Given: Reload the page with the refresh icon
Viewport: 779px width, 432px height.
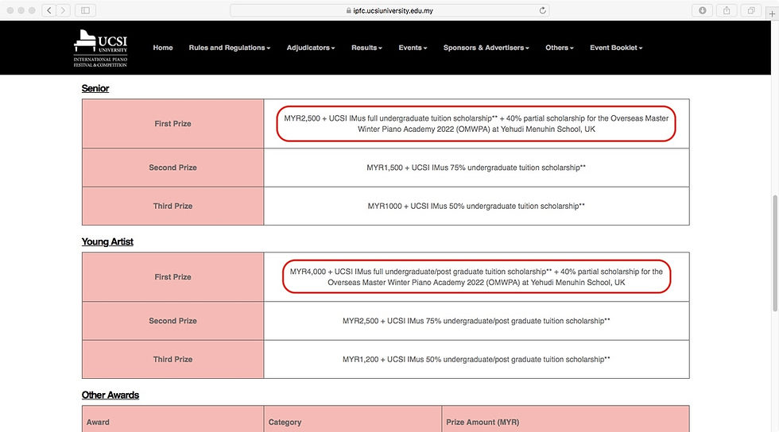Looking at the screenshot, I should (x=542, y=10).
